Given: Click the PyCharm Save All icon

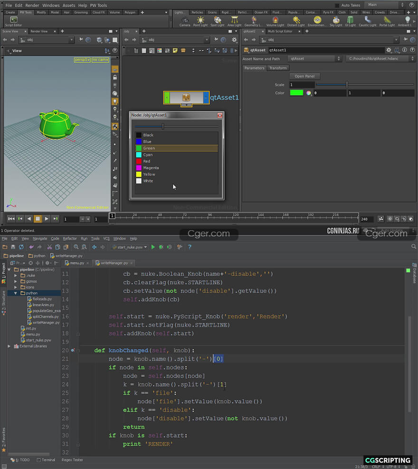Looking at the screenshot, I should pos(13,247).
